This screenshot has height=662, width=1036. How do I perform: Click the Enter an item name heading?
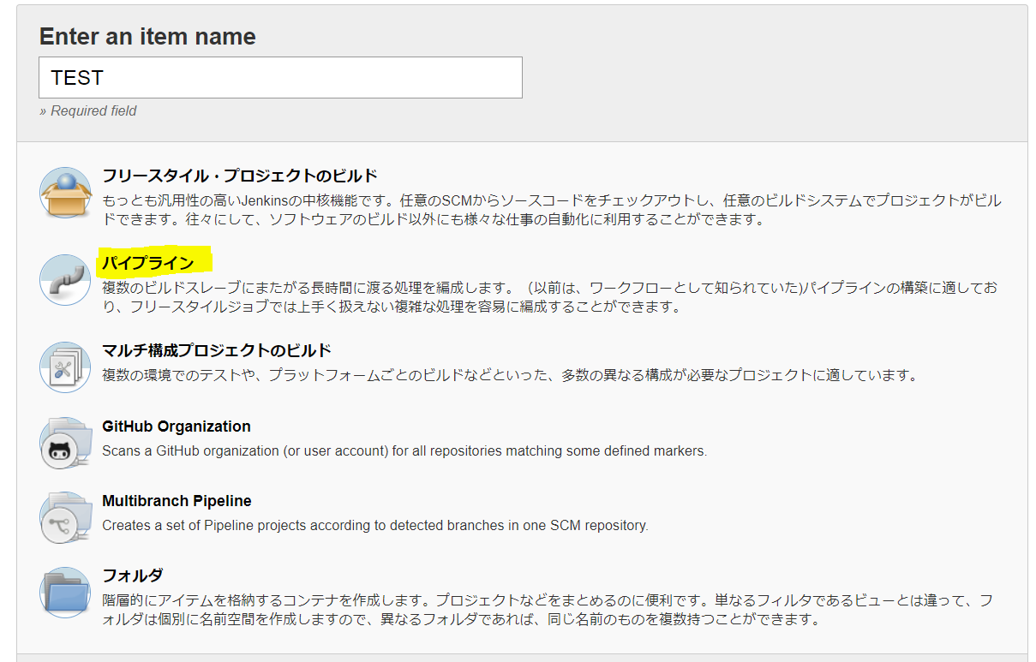click(x=147, y=36)
